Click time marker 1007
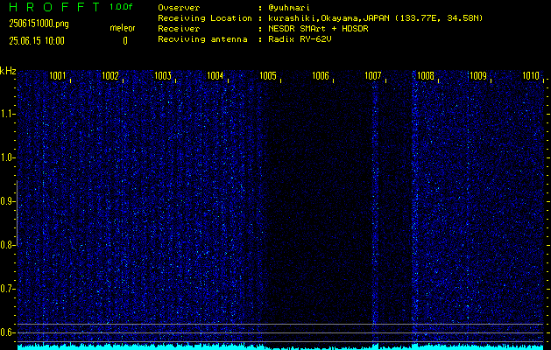The height and width of the screenshot is (350, 551). (373, 75)
